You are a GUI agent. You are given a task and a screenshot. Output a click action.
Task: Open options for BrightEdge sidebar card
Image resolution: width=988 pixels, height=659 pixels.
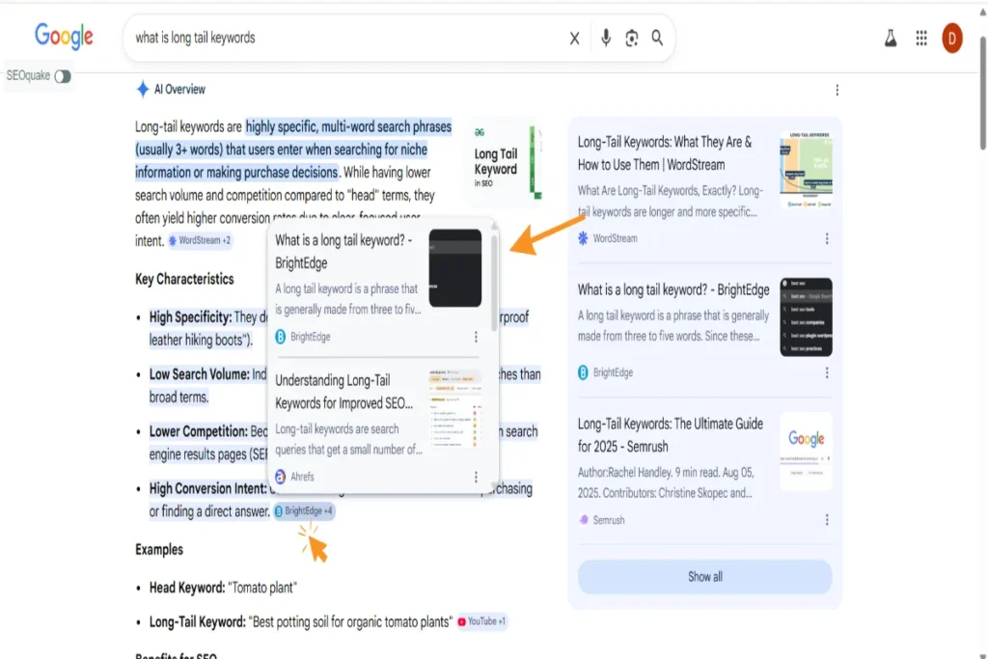point(827,373)
